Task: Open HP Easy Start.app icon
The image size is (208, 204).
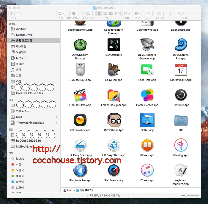Action: click(114, 145)
